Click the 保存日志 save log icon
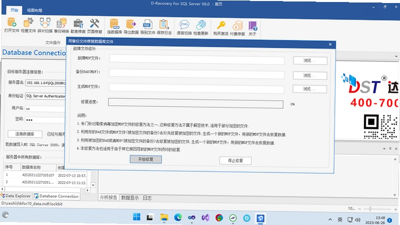This screenshot has height=225, width=400. tap(164, 27)
